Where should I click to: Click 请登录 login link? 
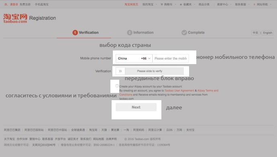14,4
